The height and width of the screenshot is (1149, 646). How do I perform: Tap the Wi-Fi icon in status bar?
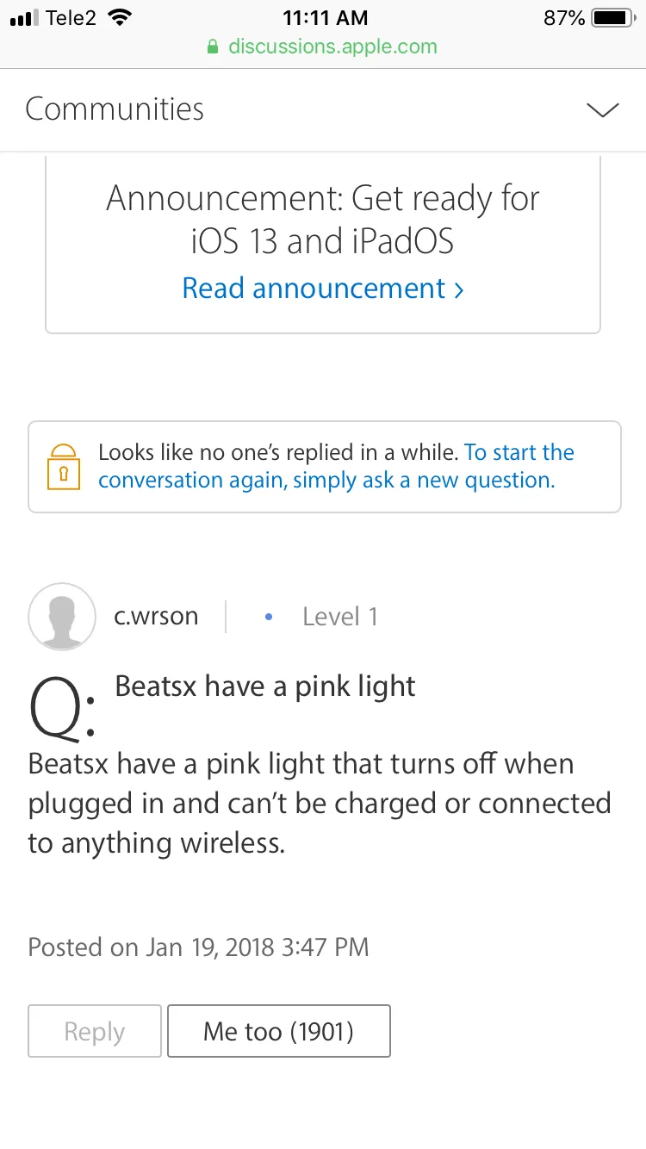point(120,17)
